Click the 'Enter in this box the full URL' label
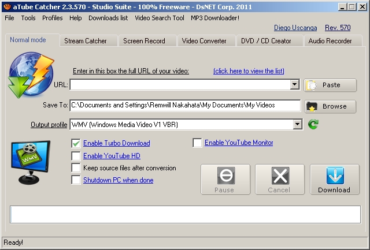370x250 pixels. [x=131, y=71]
